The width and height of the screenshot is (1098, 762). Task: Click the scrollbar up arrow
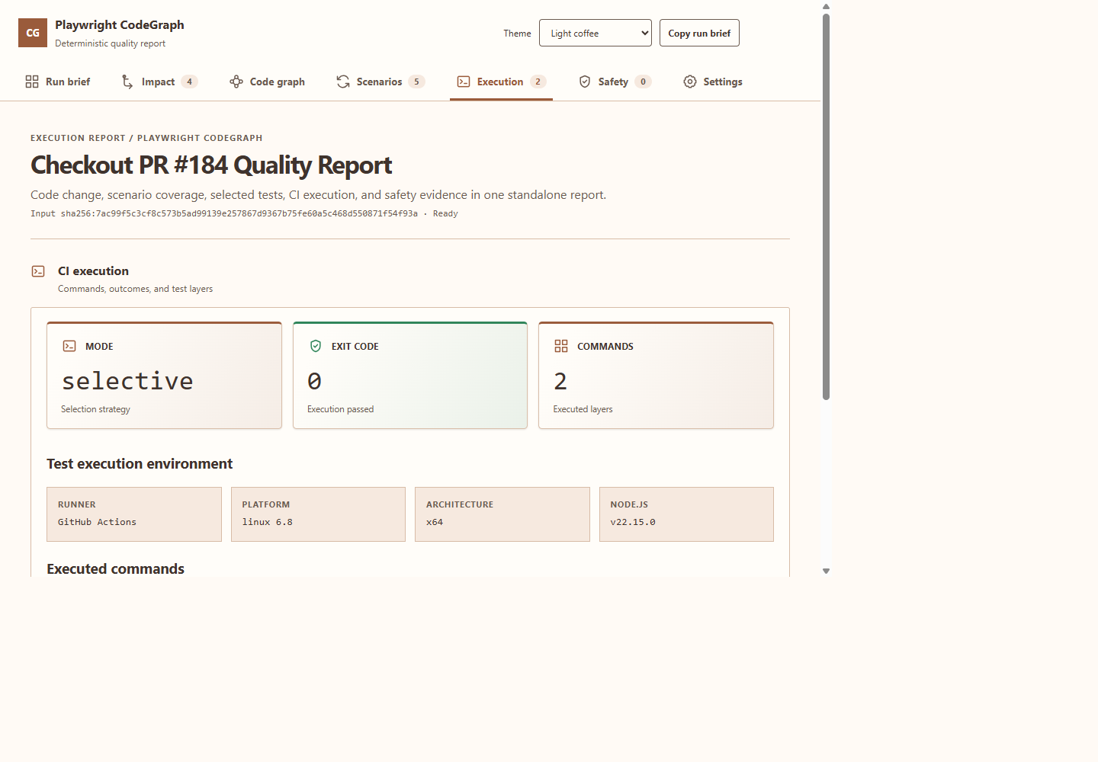coord(826,6)
